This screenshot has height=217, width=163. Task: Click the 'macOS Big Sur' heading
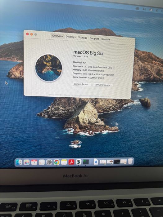tap(88, 53)
